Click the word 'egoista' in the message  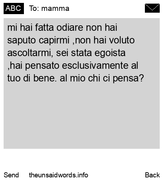click(110, 53)
